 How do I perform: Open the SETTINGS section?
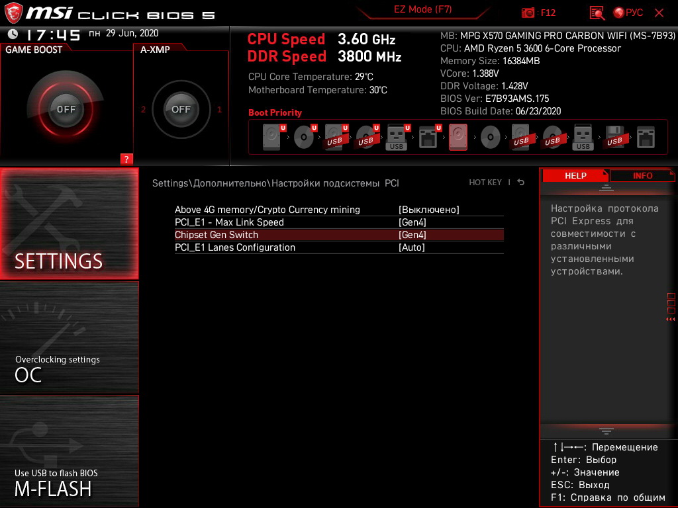69,224
